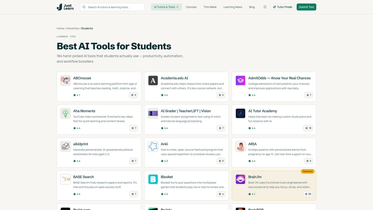
Task: Upvote Blooket showing 4 votes
Action: [221, 194]
